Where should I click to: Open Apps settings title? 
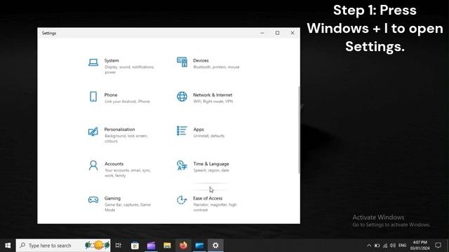point(199,129)
